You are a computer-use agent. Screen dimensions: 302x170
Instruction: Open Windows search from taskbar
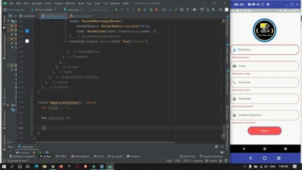click(12, 166)
